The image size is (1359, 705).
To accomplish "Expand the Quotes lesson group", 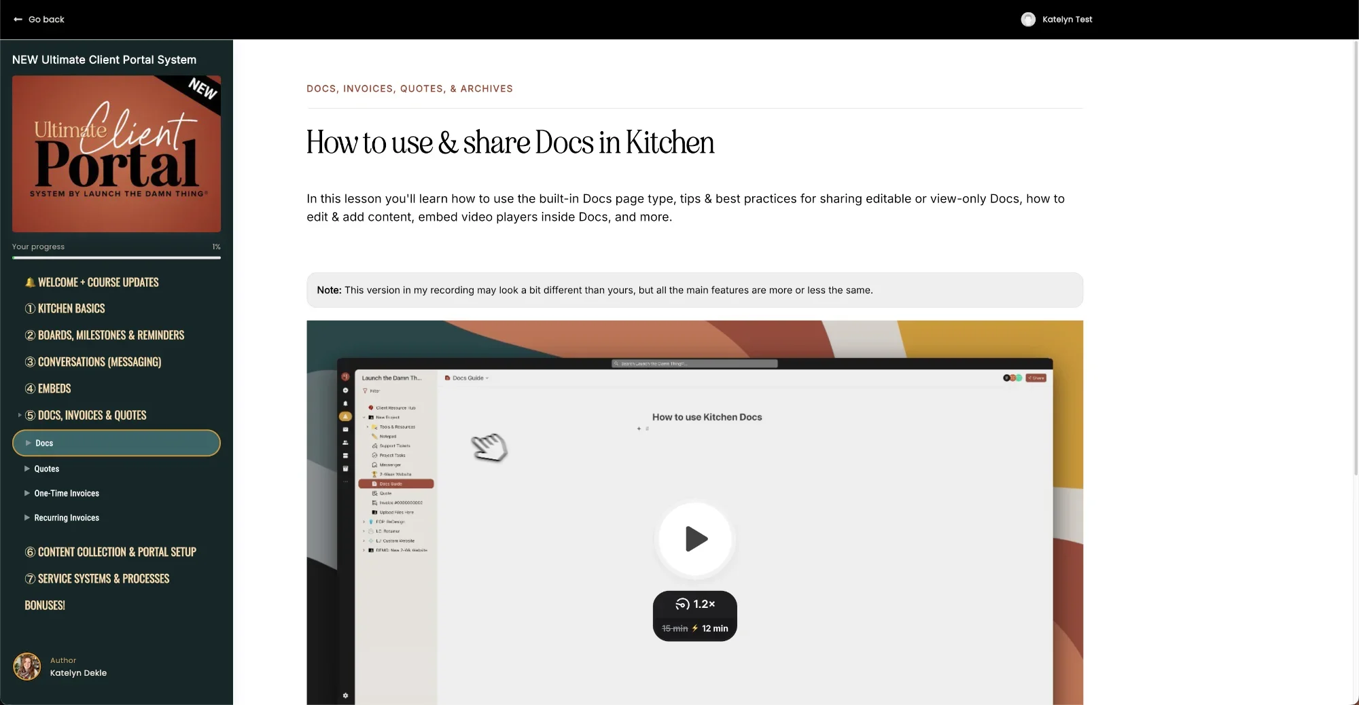I will [x=48, y=469].
